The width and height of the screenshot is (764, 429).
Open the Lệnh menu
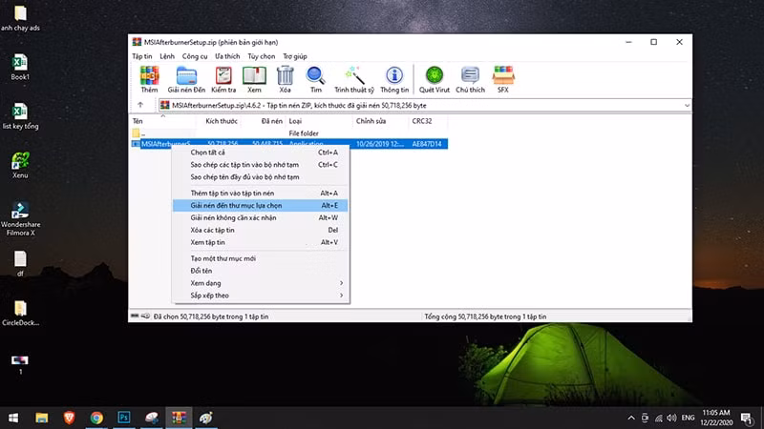click(x=167, y=56)
